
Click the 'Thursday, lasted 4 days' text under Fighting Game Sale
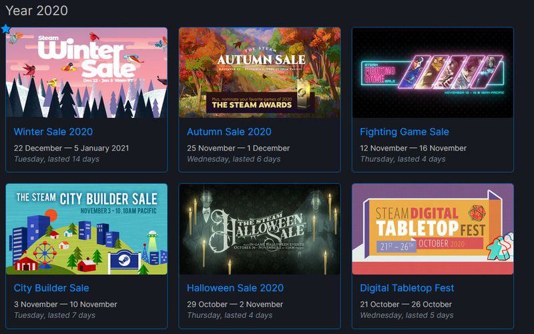(403, 159)
